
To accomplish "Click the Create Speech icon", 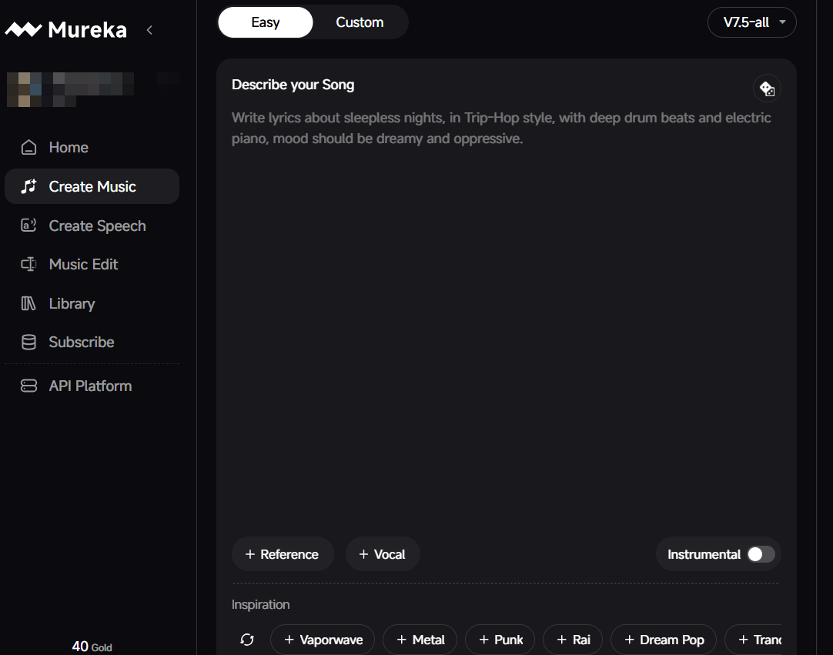I will tap(28, 226).
